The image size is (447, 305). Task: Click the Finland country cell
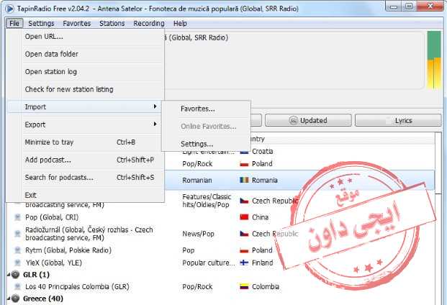point(262,263)
